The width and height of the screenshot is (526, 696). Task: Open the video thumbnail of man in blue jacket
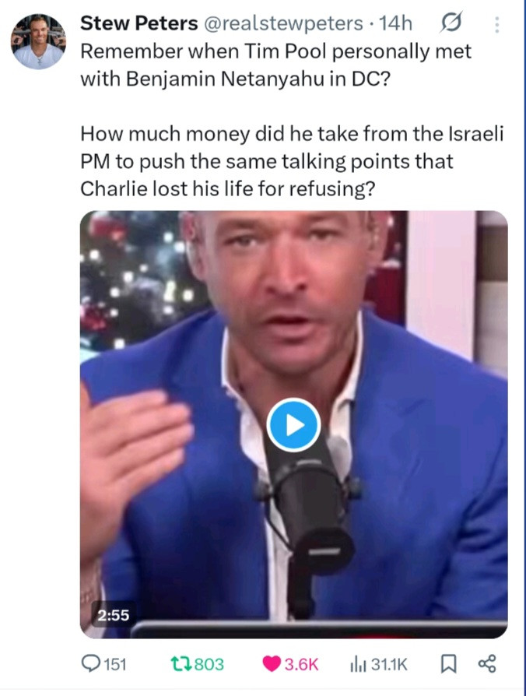click(293, 424)
